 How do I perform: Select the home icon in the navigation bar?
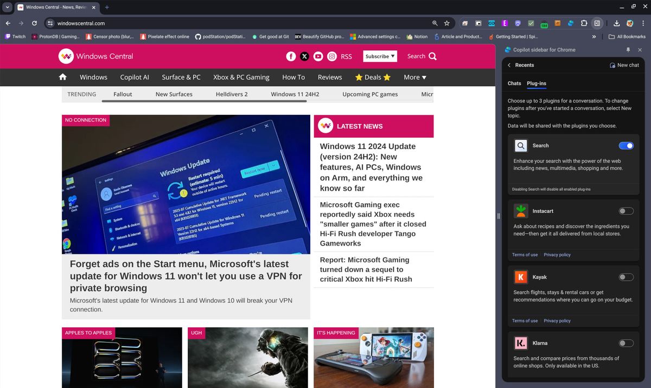pos(62,77)
